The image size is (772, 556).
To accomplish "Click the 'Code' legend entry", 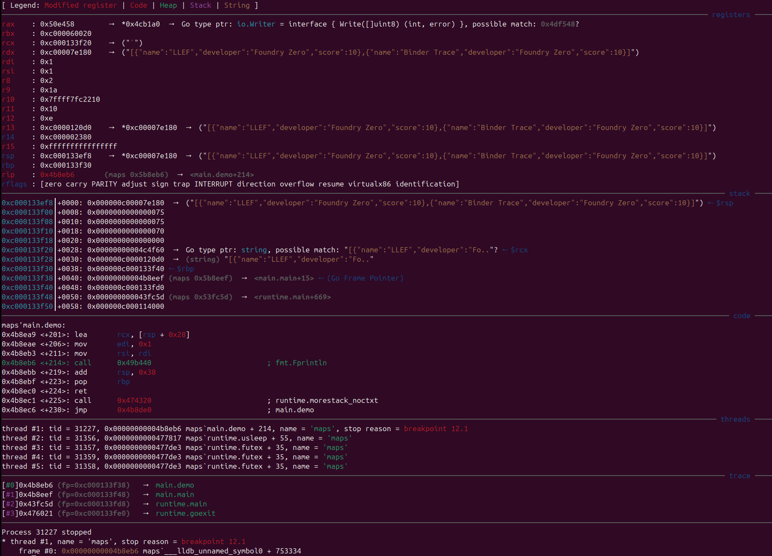I will 138,5.
